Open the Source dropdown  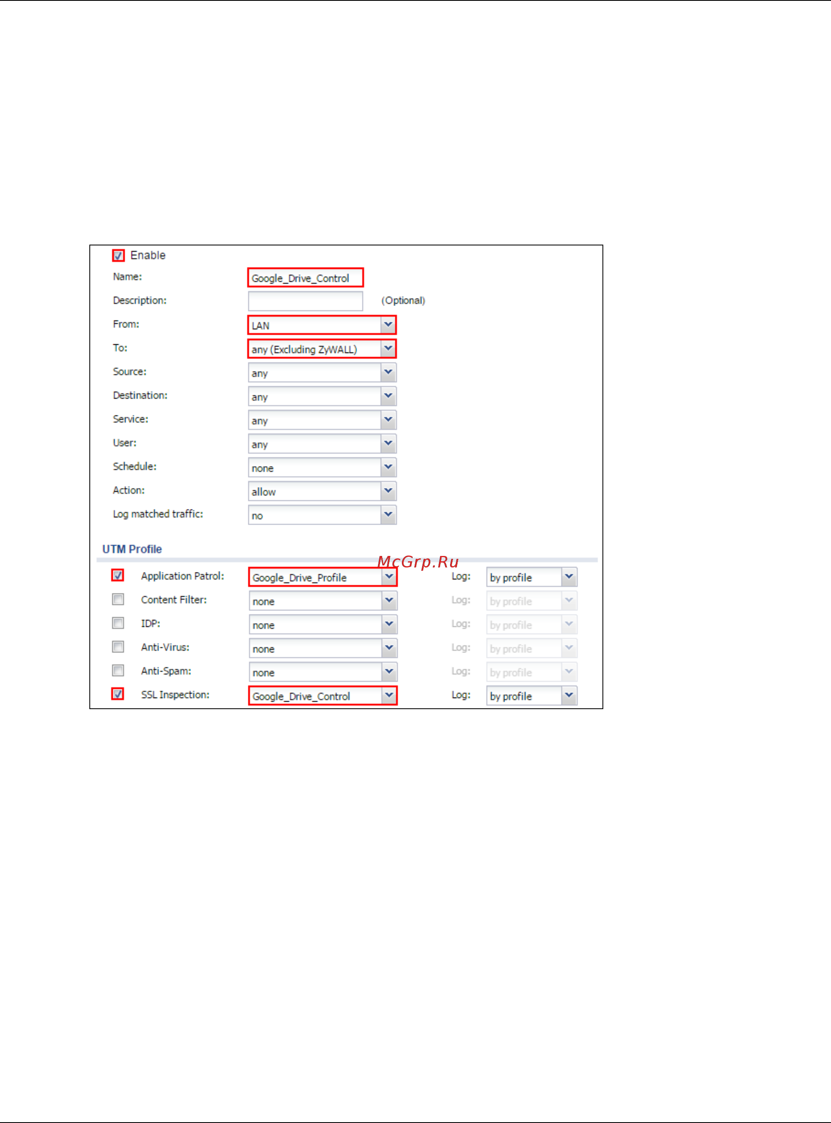click(x=322, y=373)
